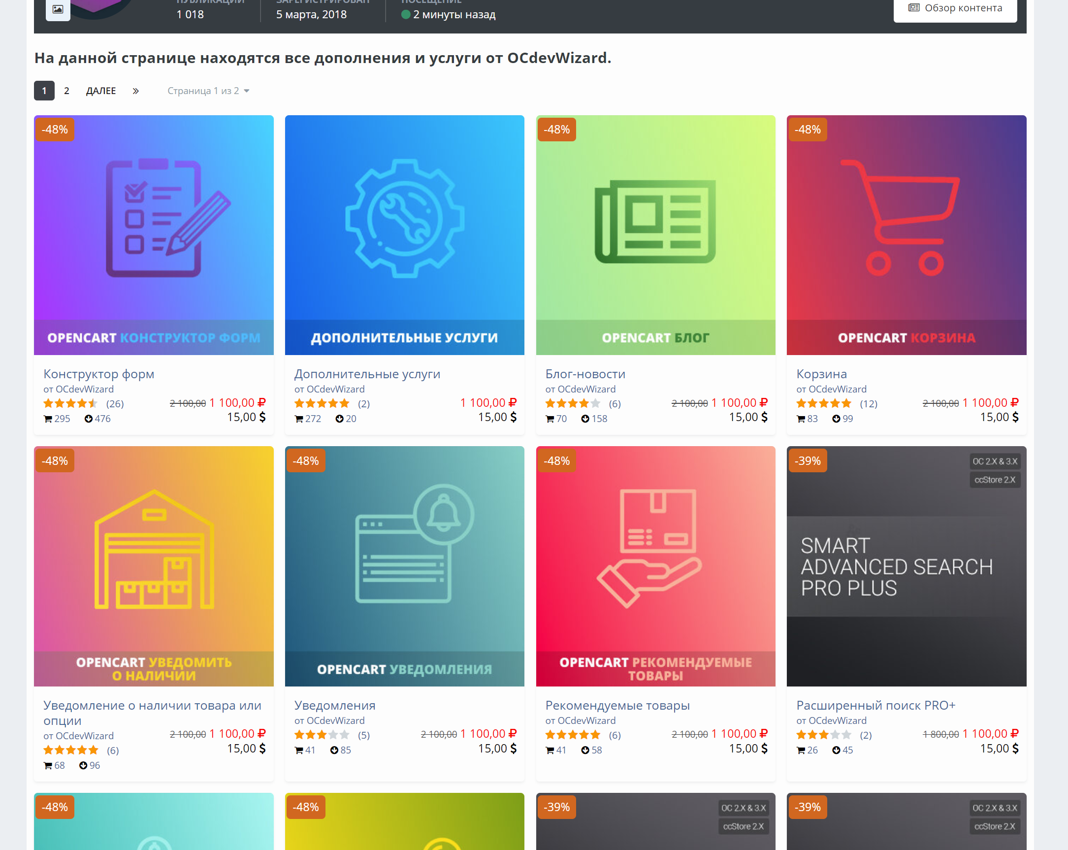Click the 1 100,00 ₽ price of Корзина

(990, 403)
